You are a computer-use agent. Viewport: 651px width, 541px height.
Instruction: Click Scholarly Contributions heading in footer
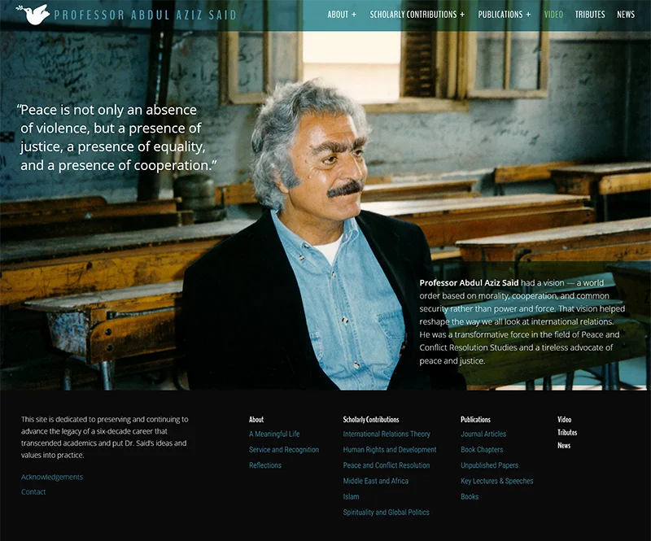[x=371, y=419]
